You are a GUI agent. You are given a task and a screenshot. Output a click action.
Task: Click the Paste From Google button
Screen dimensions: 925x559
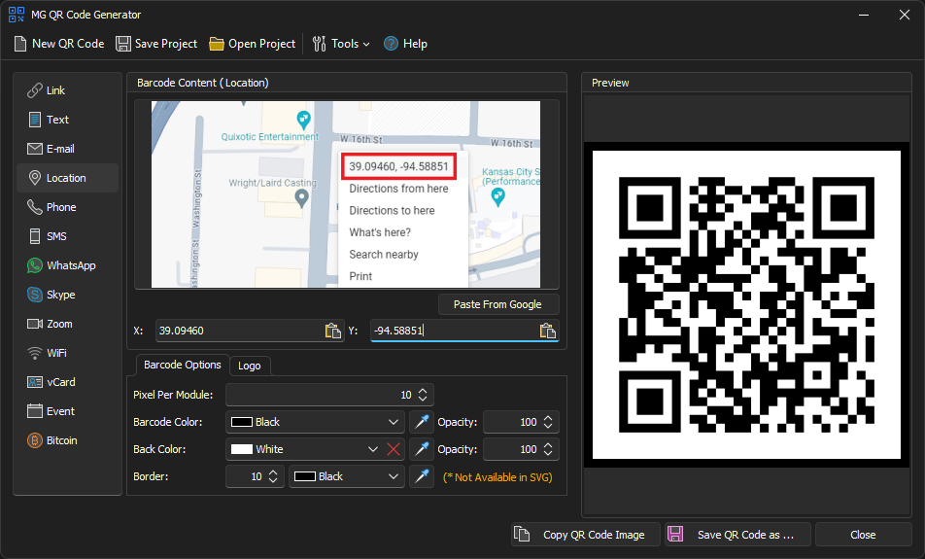pyautogui.click(x=497, y=304)
